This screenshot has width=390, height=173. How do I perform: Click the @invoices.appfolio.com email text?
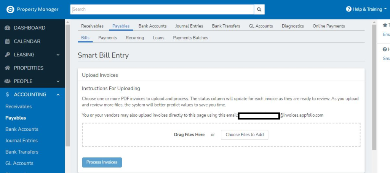click(302, 116)
